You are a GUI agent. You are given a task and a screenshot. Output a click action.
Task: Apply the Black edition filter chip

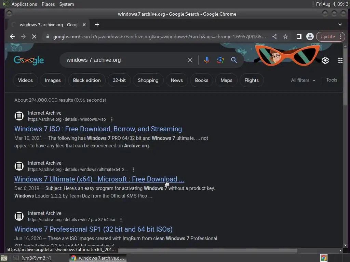pos(86,80)
